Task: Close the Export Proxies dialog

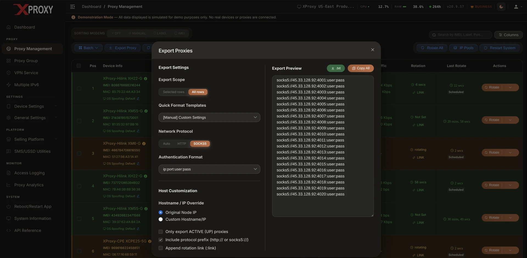Action: [372, 50]
